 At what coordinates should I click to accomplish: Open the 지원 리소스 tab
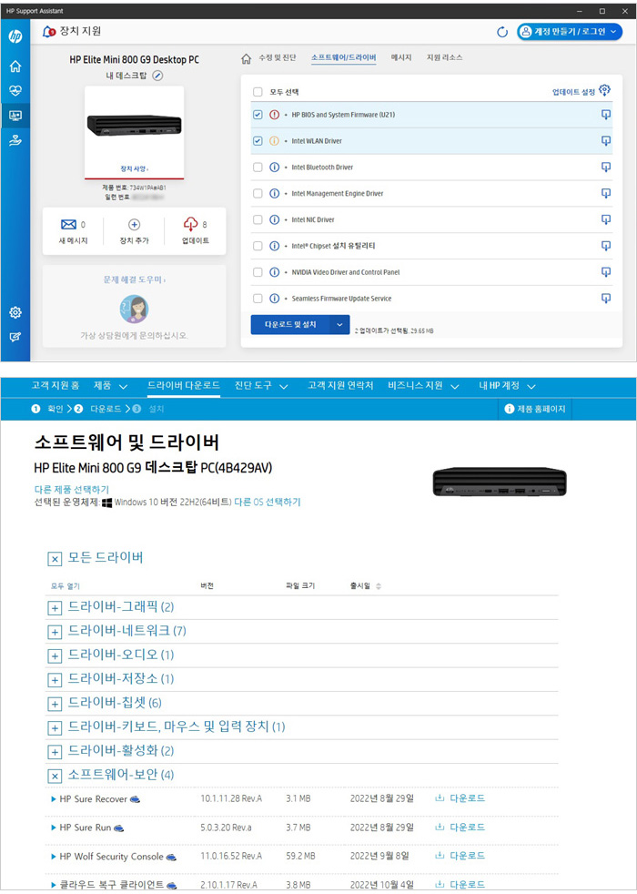click(x=444, y=57)
